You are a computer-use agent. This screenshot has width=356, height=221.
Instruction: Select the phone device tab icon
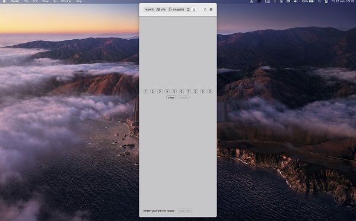click(188, 10)
